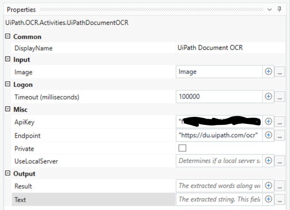Click the Result output field

pos(219,186)
